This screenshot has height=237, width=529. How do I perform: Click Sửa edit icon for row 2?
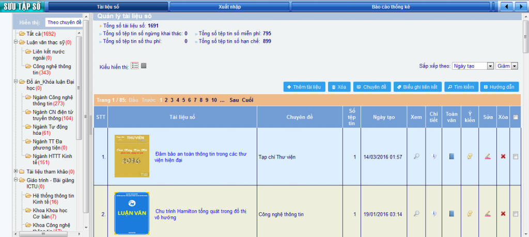click(x=487, y=213)
